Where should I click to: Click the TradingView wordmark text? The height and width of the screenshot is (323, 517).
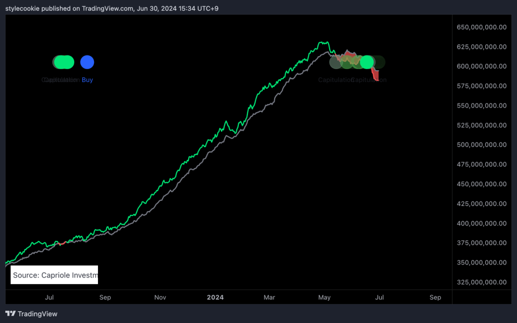coord(37,314)
